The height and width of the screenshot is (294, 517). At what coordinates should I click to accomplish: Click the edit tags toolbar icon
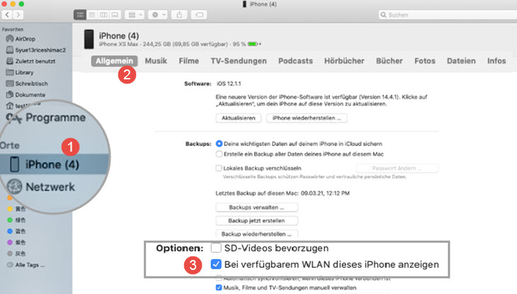tap(199, 15)
